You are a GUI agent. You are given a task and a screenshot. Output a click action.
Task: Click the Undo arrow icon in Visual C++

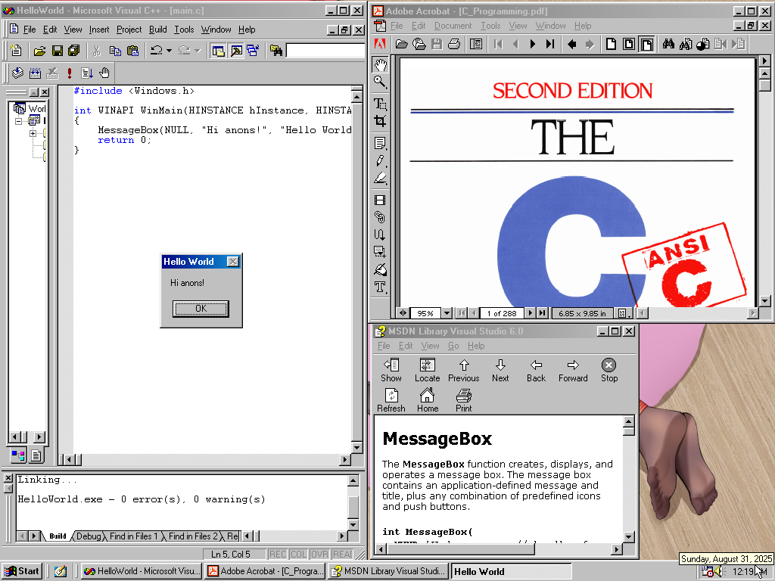(x=156, y=51)
